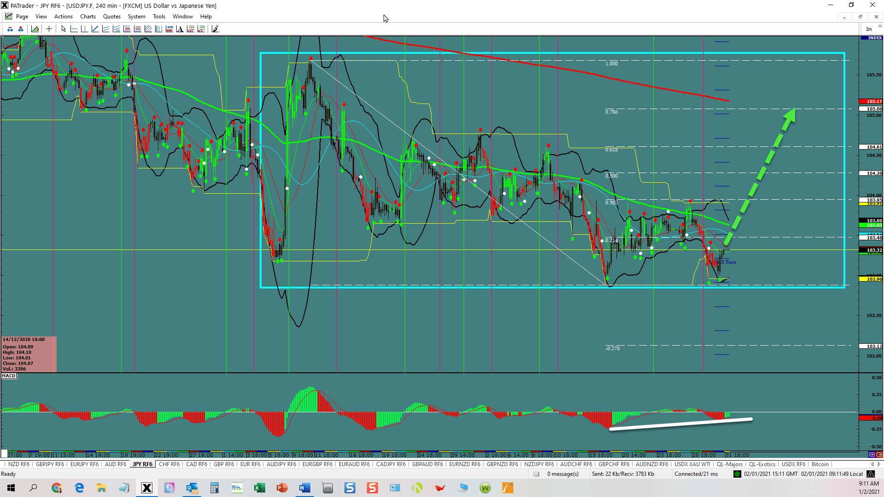Choose the text label tool
884x497 pixels.
click(x=180, y=29)
